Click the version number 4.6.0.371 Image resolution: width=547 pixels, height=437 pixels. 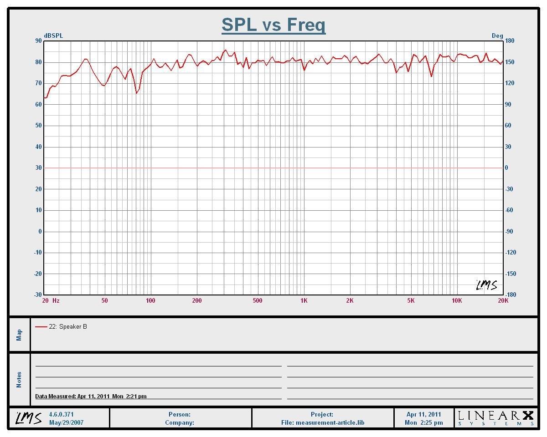coord(61,414)
